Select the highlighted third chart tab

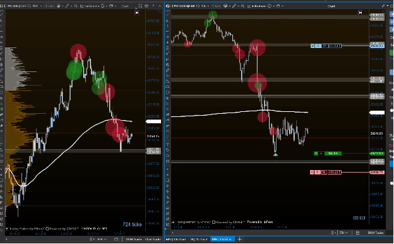pyautogui.click(x=222, y=239)
